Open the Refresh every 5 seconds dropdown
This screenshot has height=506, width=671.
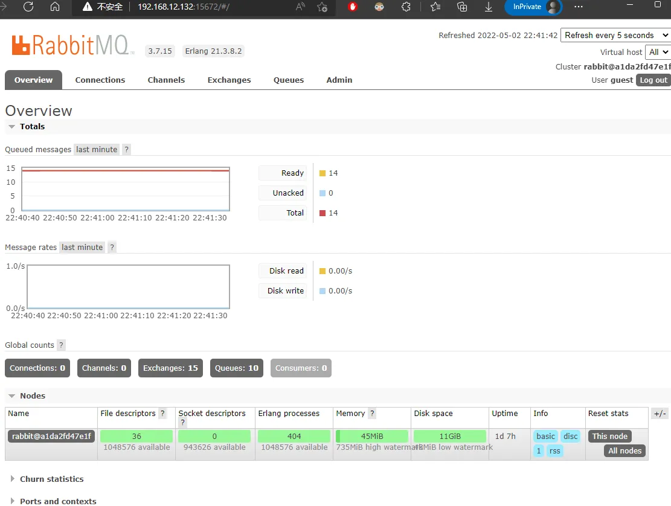[x=615, y=36]
